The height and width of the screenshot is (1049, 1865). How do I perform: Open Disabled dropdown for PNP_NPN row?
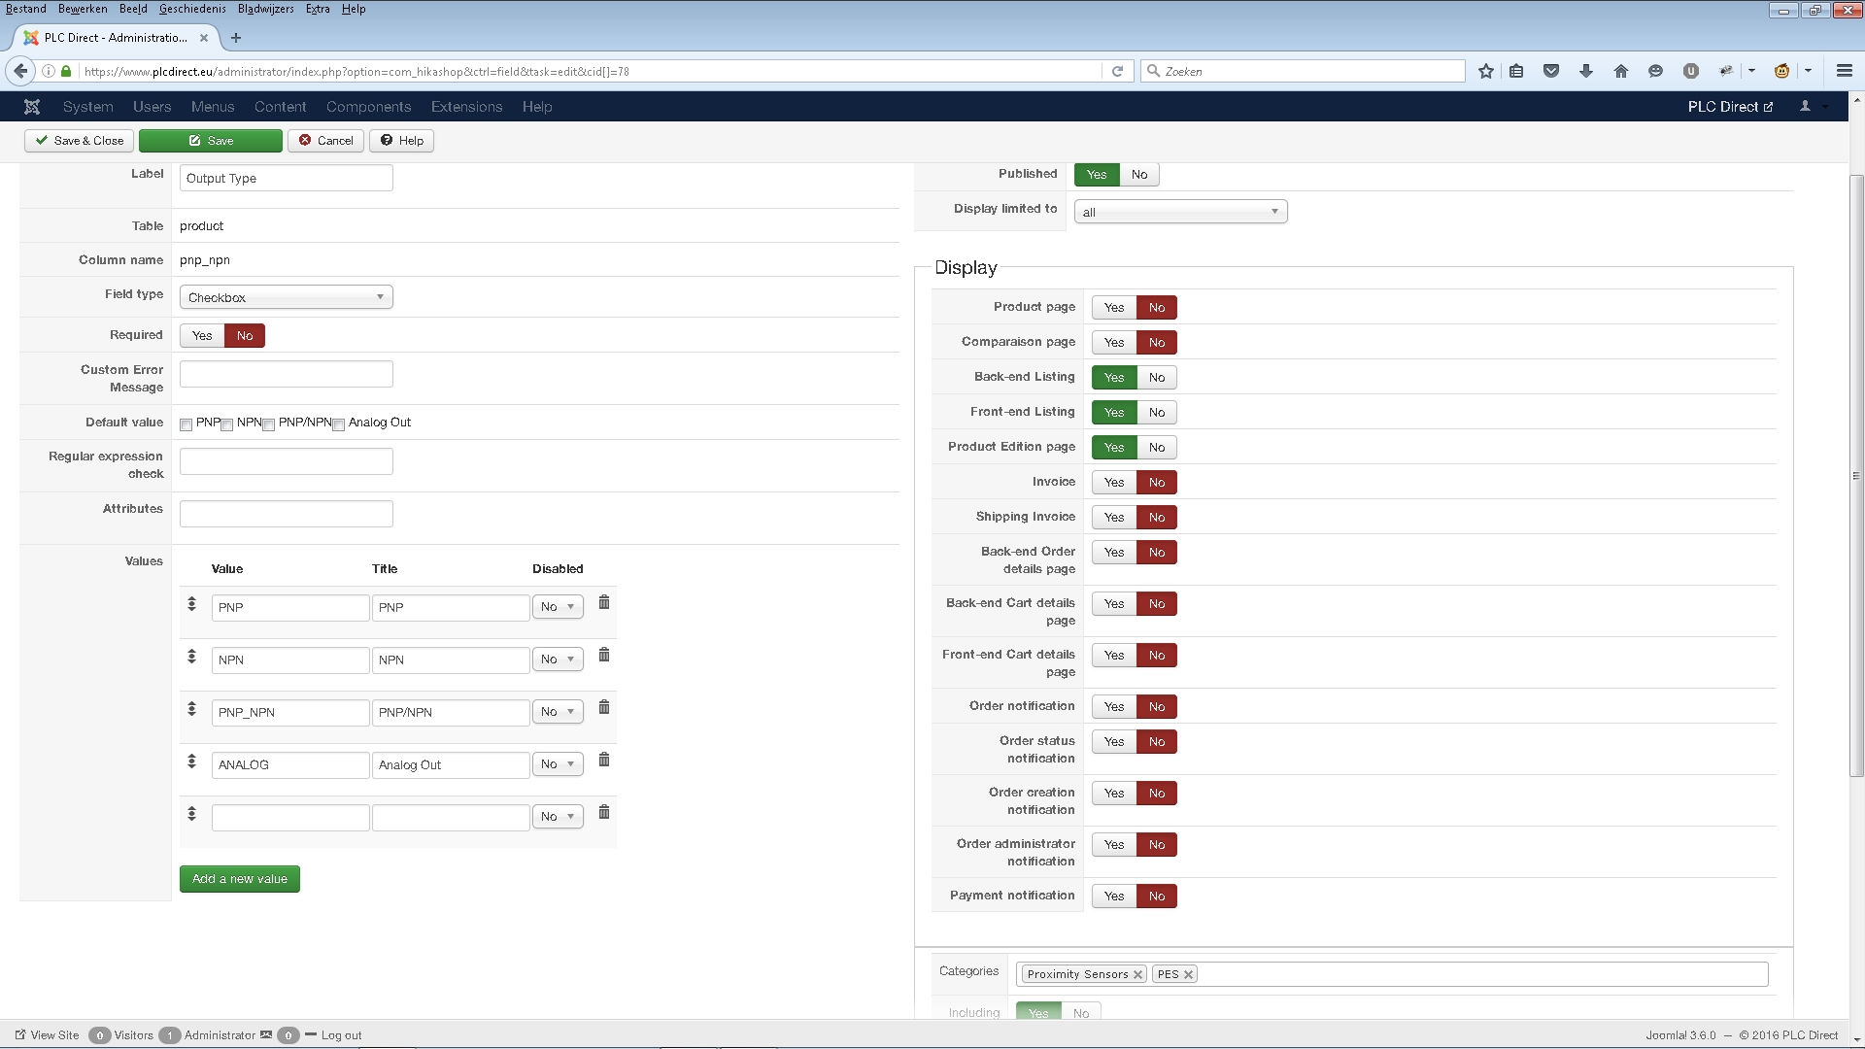pyautogui.click(x=557, y=712)
